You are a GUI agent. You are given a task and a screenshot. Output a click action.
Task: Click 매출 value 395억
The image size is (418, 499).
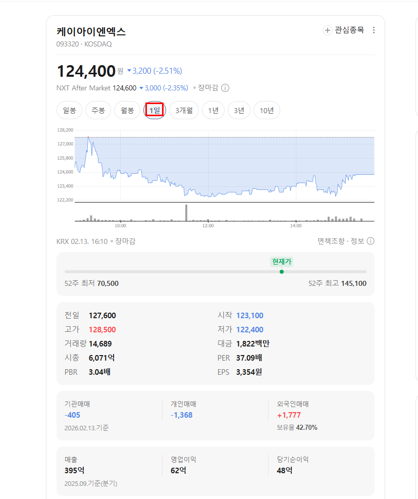pos(74,471)
